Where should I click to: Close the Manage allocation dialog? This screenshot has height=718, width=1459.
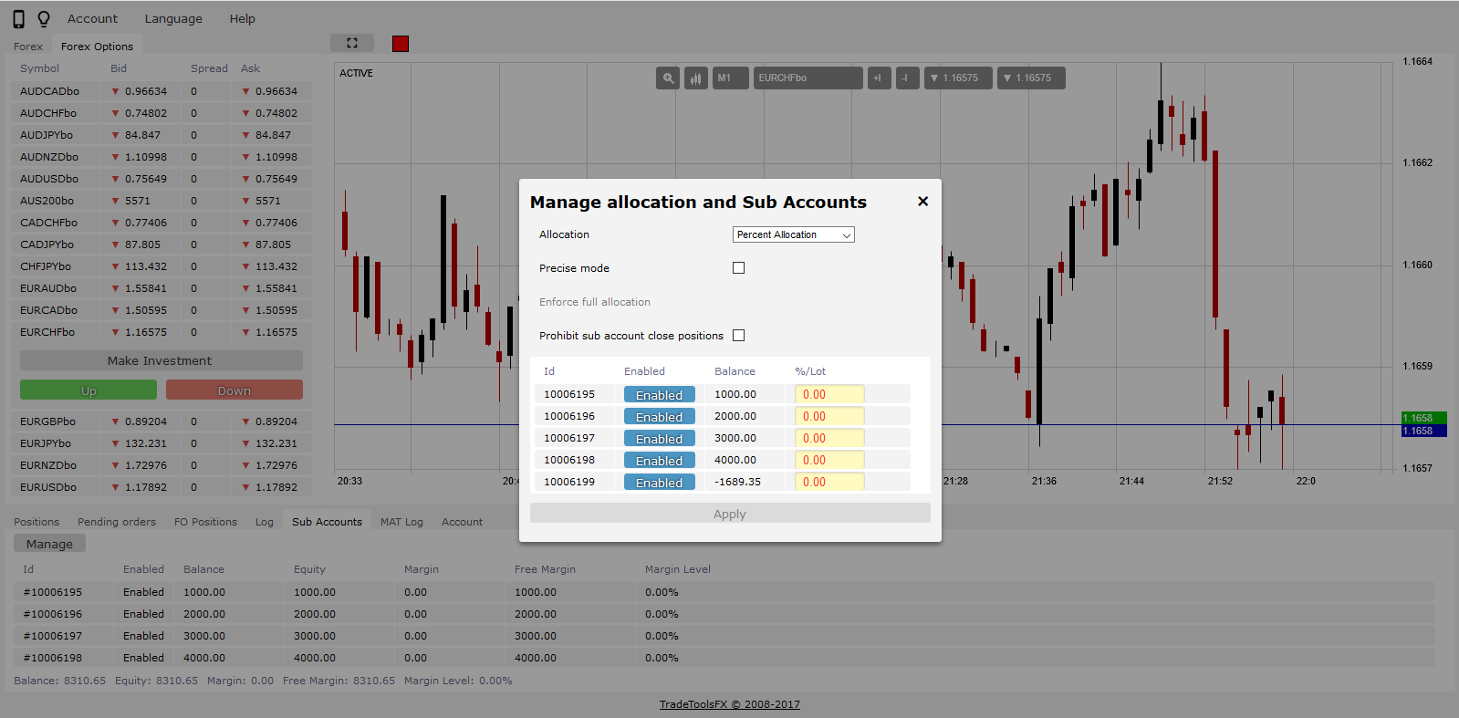(x=922, y=202)
